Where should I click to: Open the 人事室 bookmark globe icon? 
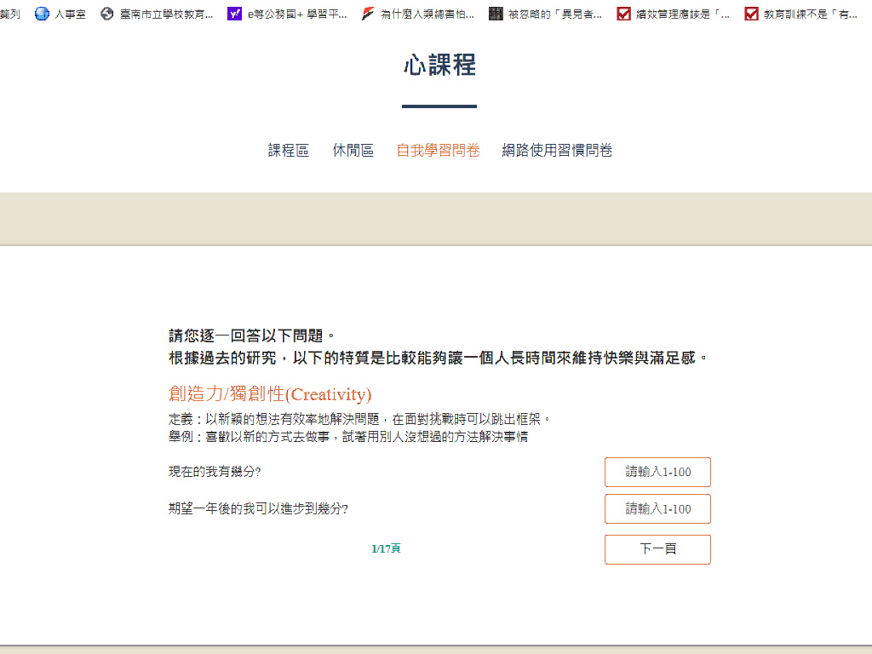(x=42, y=14)
